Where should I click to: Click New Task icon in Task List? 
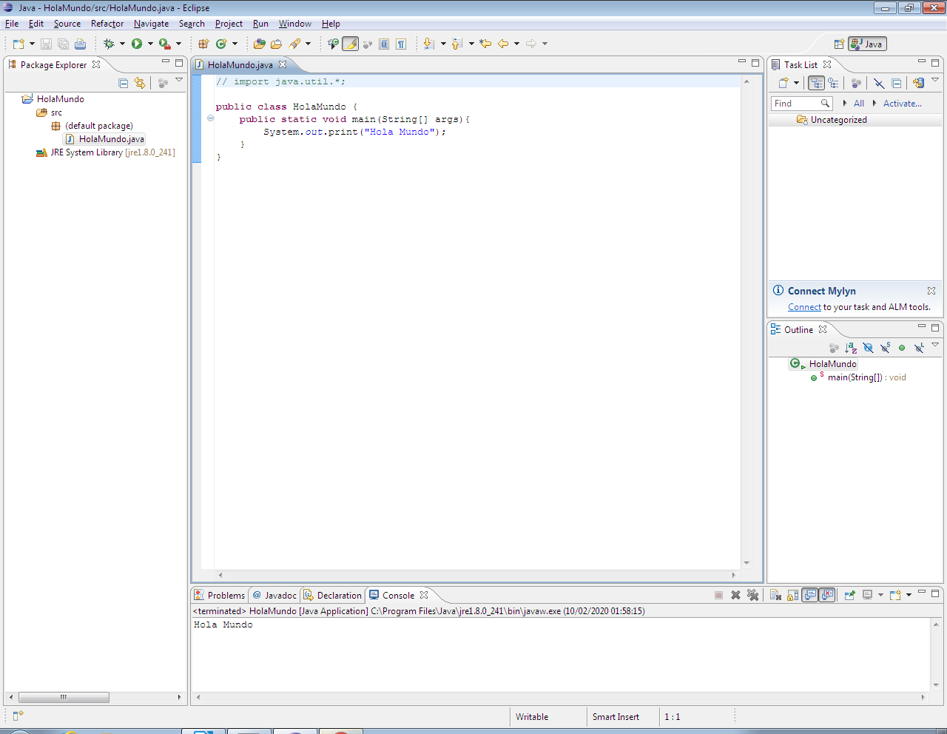point(783,83)
